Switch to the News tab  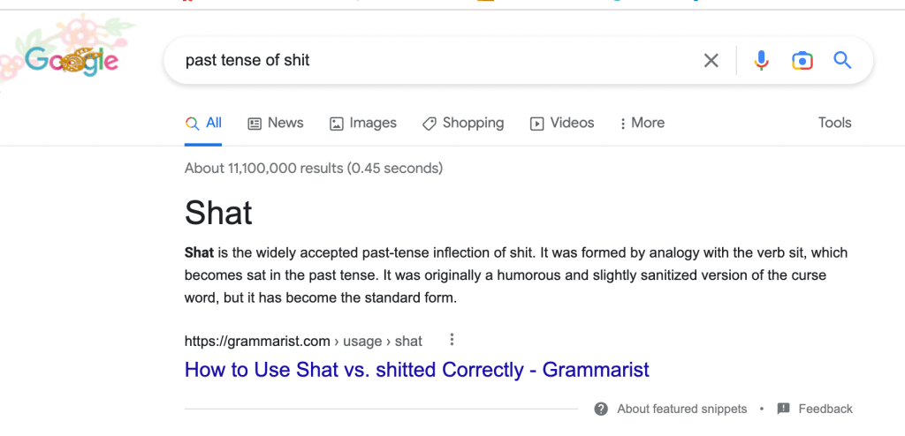pos(275,124)
